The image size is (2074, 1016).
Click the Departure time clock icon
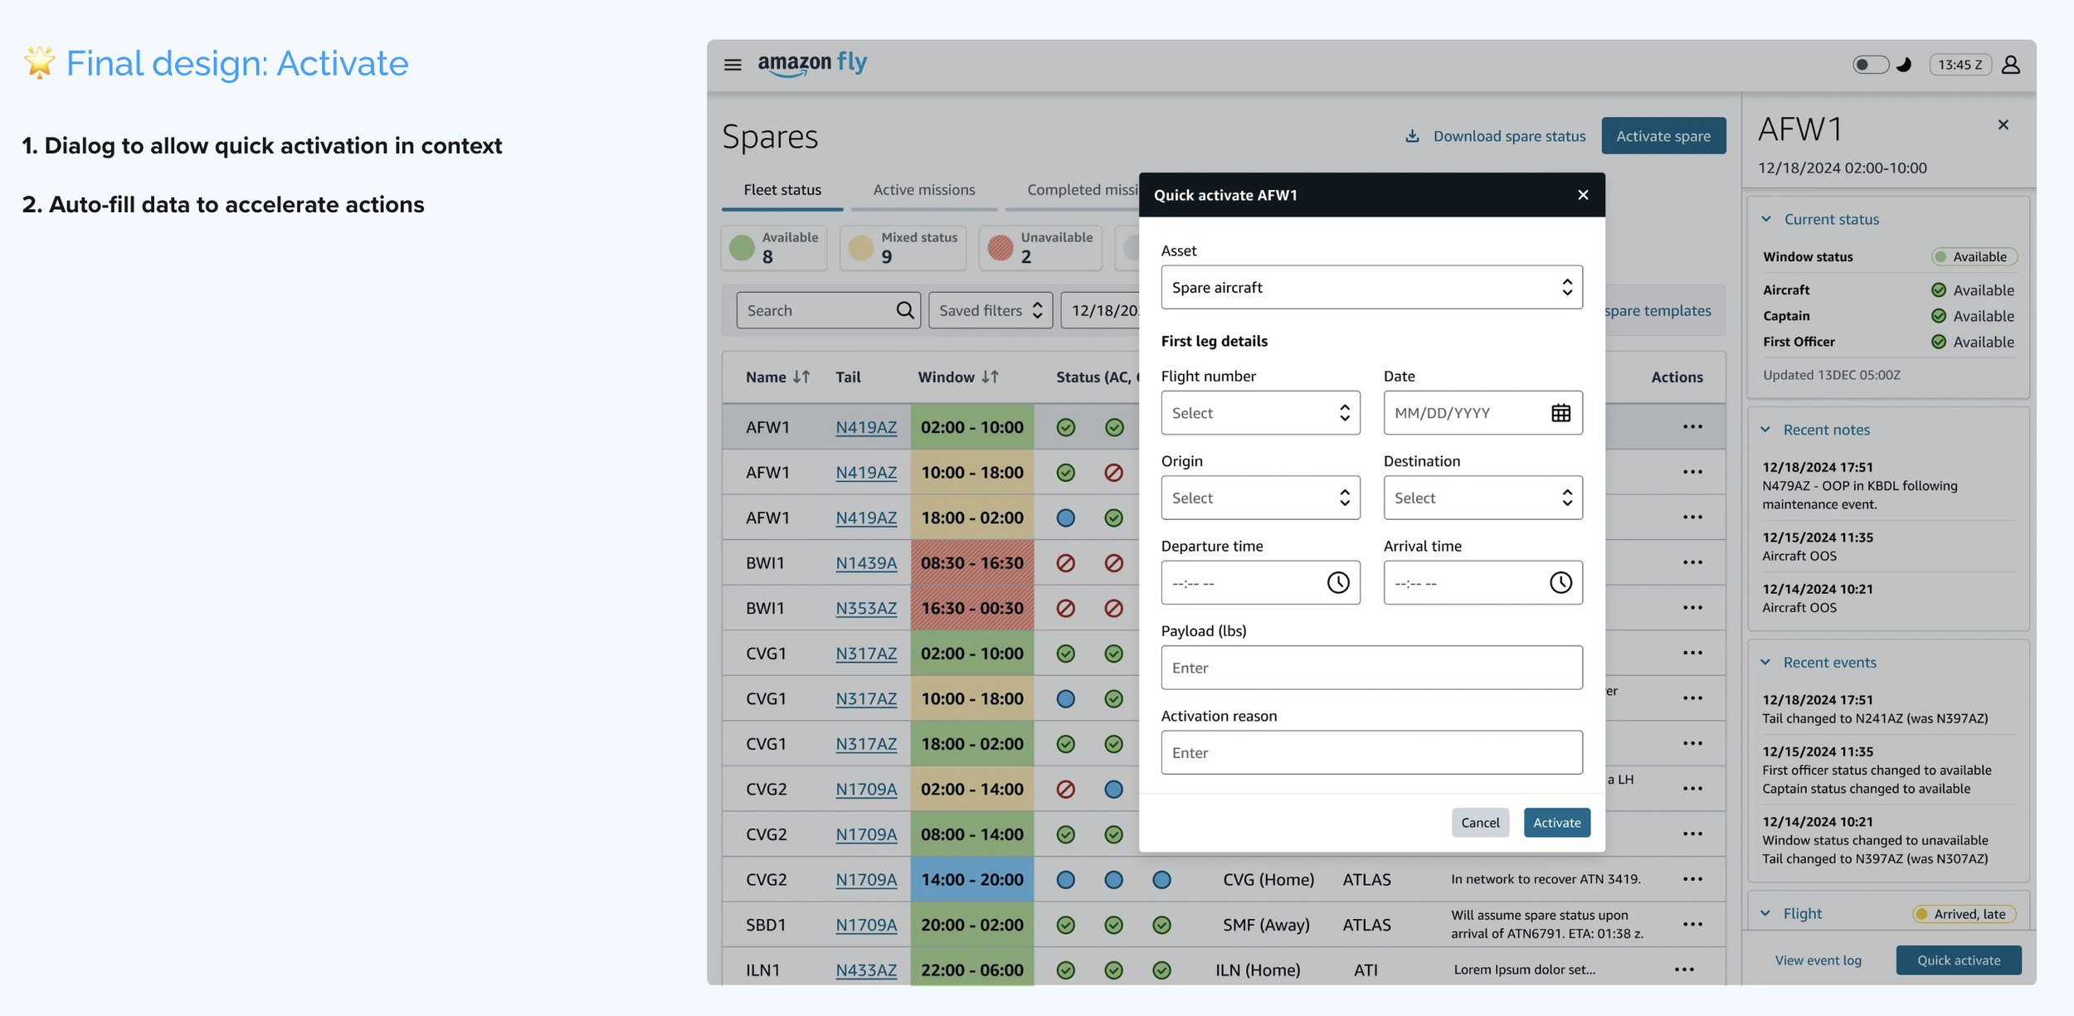click(1337, 583)
